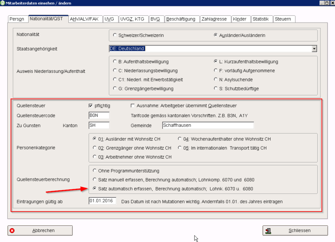The image size is (335, 242).
Task: Select G: Grenzgängerbewilligung radio button
Action: tap(114, 88)
